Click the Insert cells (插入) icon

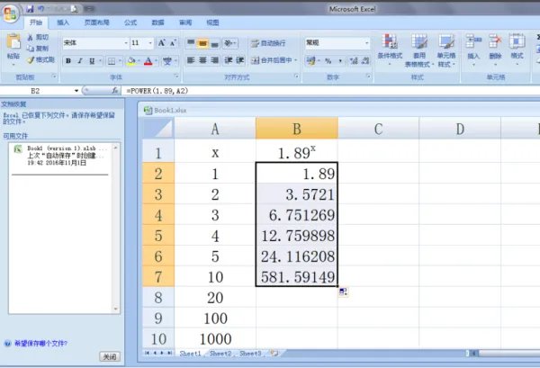473,42
